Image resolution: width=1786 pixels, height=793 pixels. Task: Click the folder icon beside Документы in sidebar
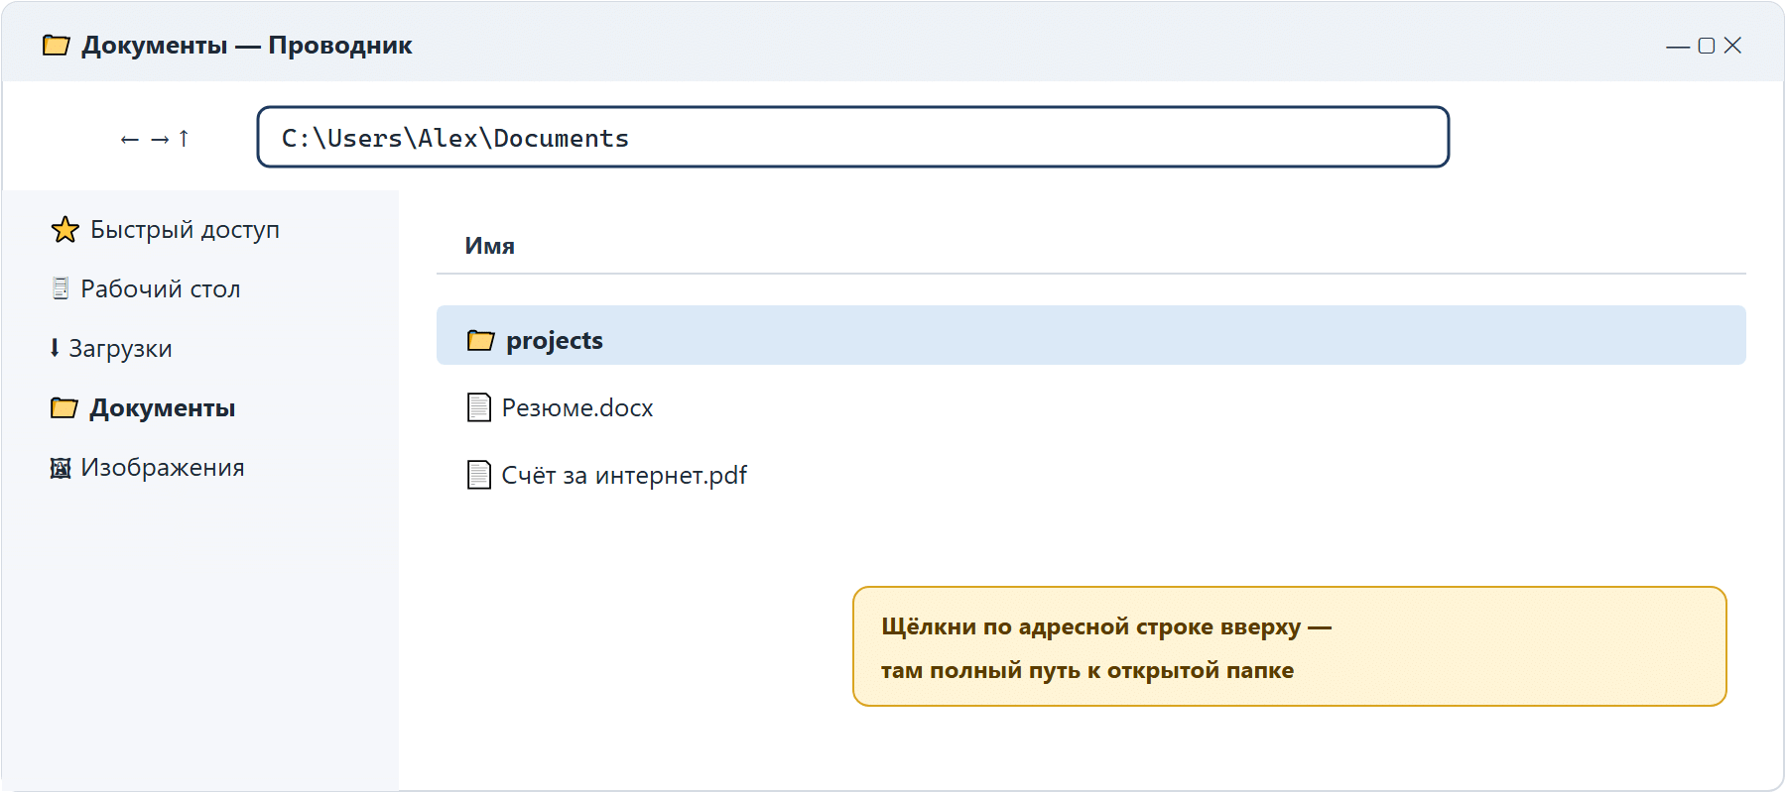[x=64, y=408]
